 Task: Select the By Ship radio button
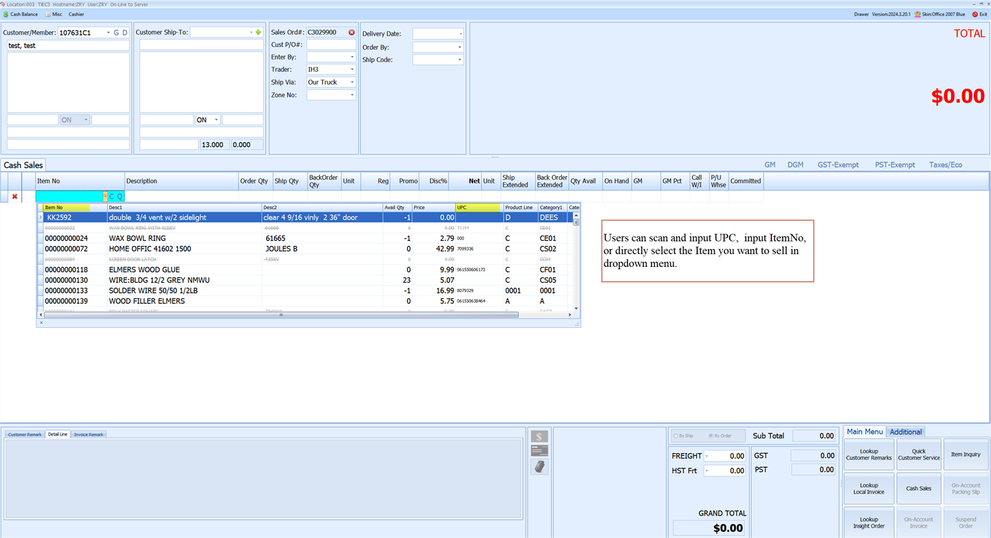[x=676, y=436]
